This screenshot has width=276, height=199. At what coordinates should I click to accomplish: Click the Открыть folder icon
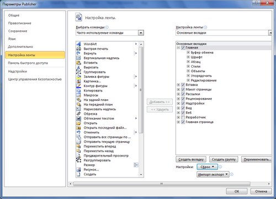[78, 123]
